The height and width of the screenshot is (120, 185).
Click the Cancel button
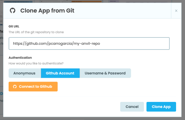click(x=132, y=107)
